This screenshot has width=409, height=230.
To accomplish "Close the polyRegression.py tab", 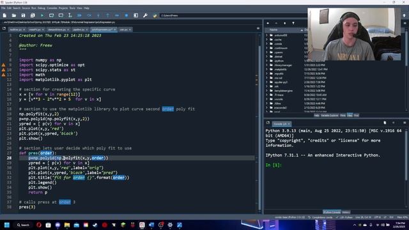I will (x=115, y=29).
